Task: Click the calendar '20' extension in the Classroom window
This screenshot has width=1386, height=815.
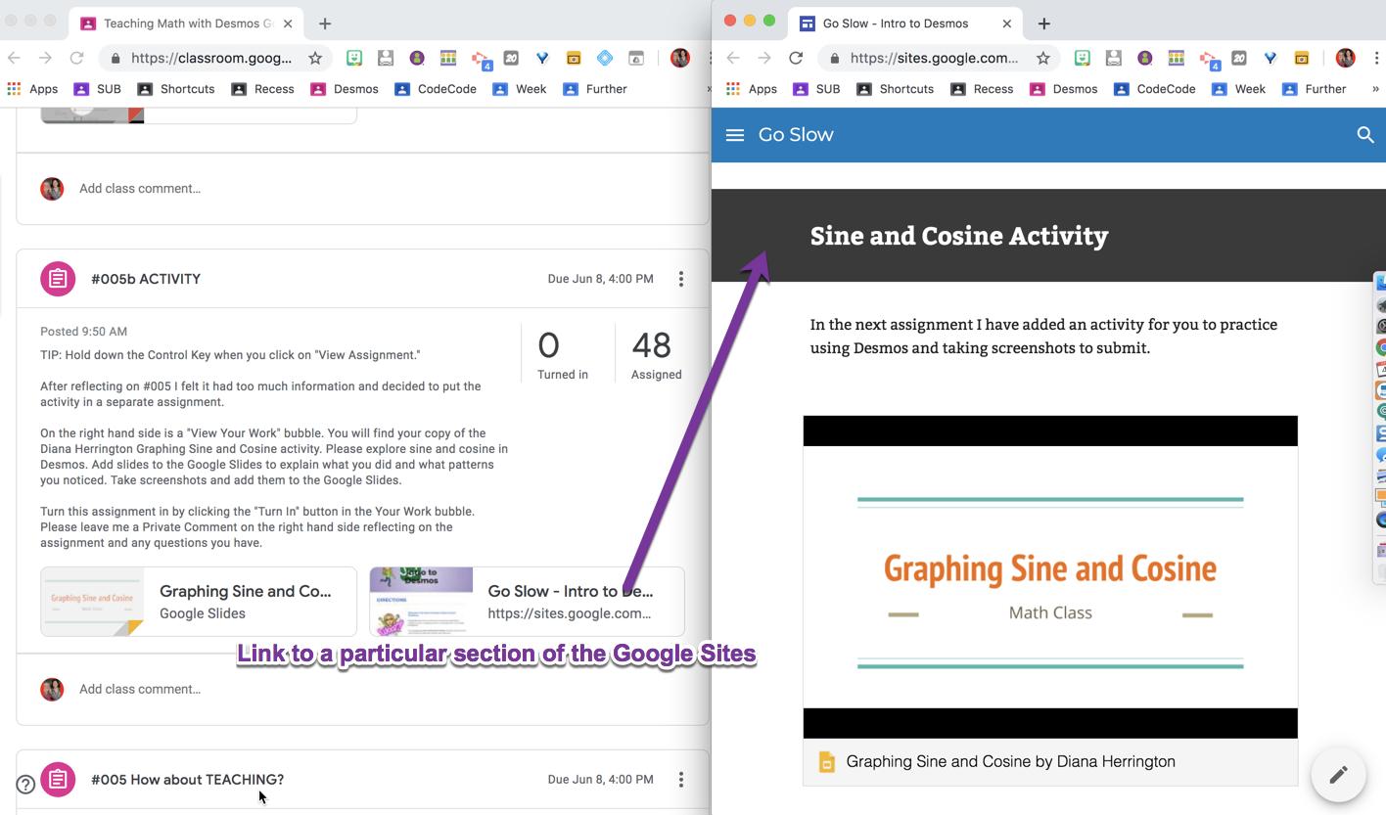Action: coord(511,58)
